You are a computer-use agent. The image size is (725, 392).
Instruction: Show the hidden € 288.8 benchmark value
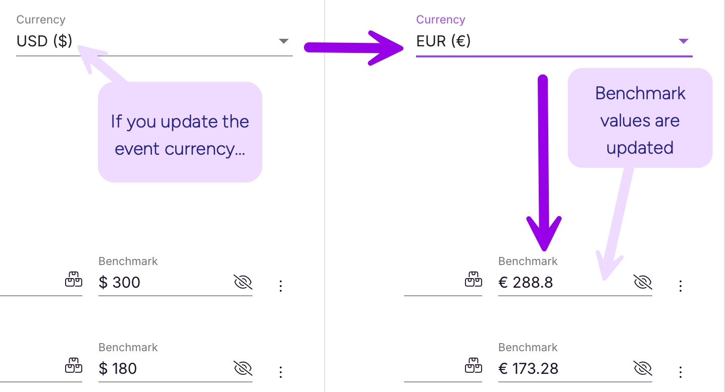click(x=643, y=282)
